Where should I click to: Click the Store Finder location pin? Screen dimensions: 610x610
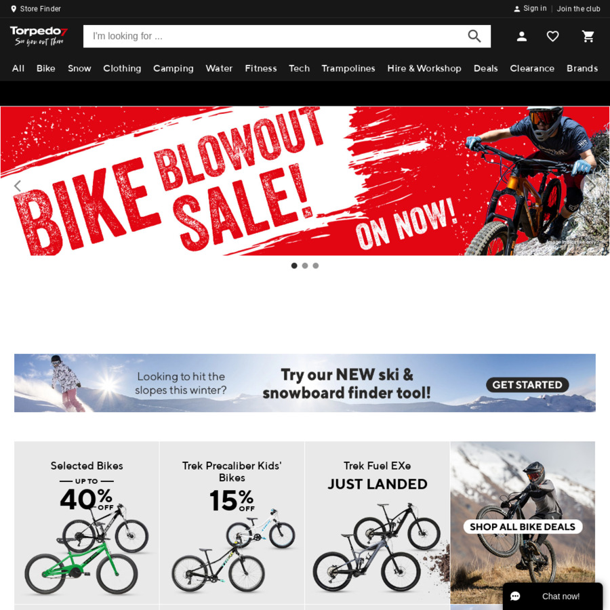coord(14,9)
